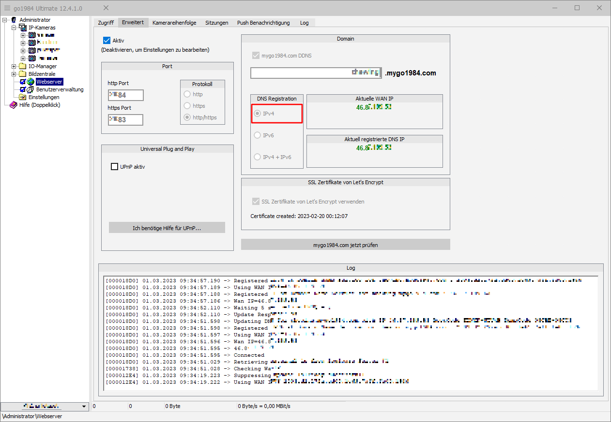
Task: Open the dropdown at bottom-left status bar
Action: 84,407
